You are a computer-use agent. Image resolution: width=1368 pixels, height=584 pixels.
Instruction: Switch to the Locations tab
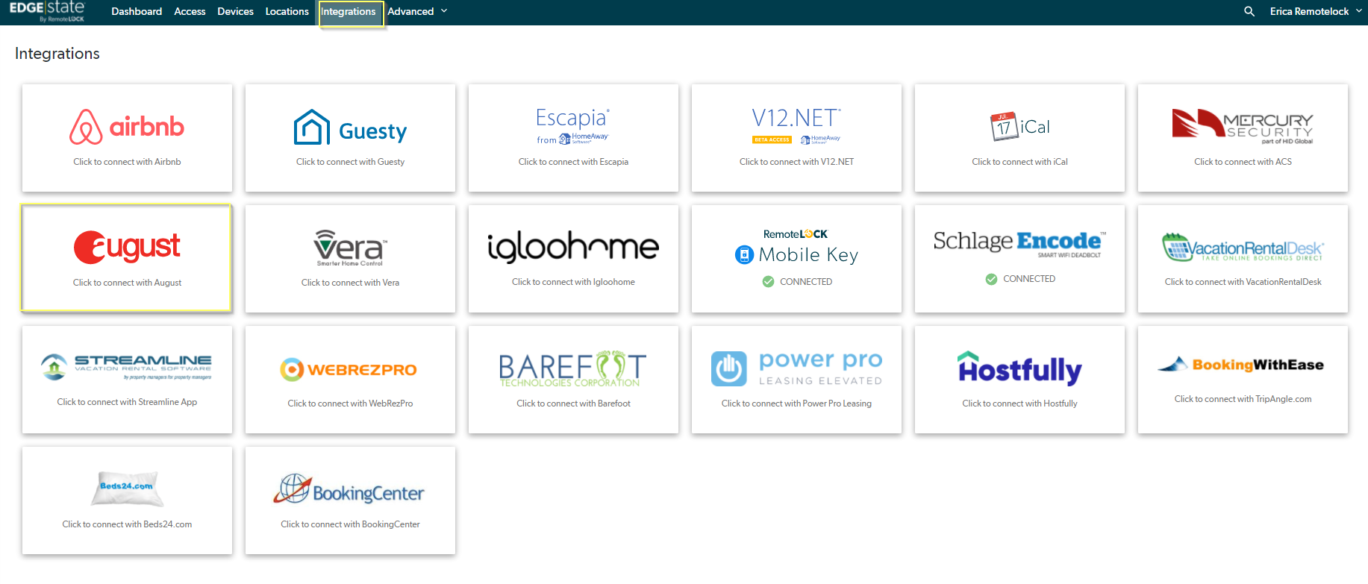click(287, 11)
